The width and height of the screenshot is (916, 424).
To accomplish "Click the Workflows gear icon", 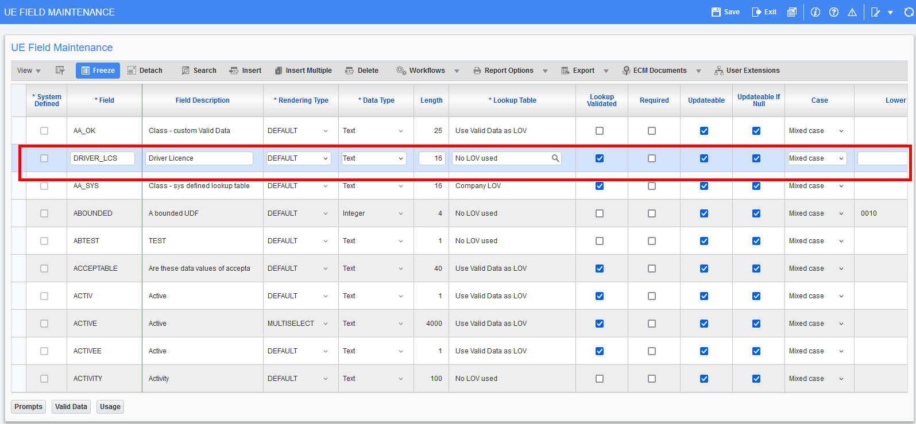I will point(401,71).
